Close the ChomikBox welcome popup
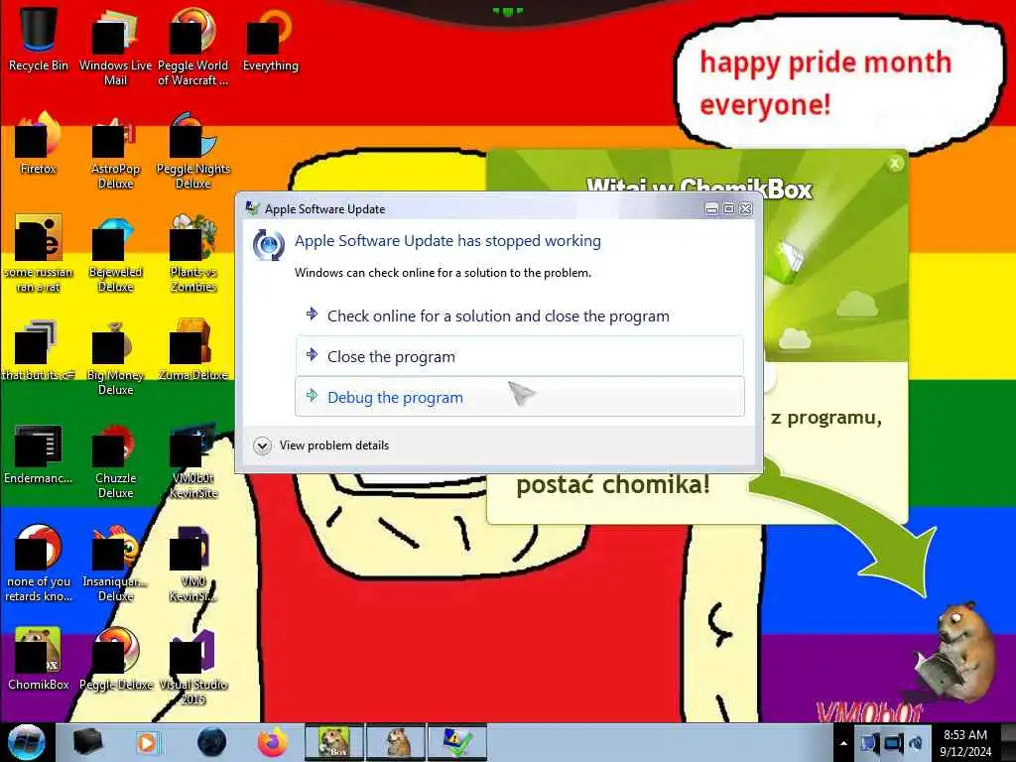 coord(895,164)
